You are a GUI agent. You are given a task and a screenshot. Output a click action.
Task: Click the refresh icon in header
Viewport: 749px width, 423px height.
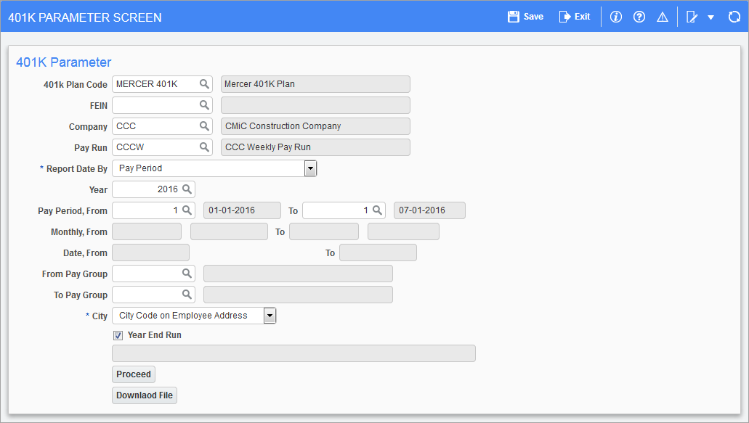tap(734, 17)
